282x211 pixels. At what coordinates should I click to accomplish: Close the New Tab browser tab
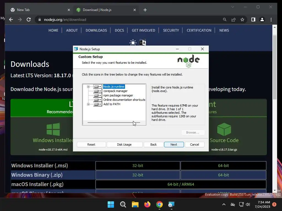click(69, 10)
